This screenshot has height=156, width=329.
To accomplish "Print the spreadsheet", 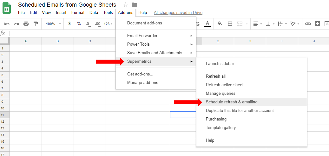I will click(26, 24).
